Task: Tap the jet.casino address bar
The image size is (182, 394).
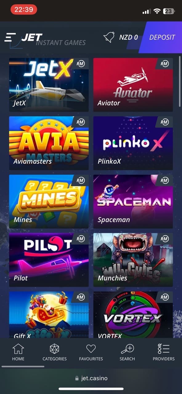Action: tap(91, 378)
